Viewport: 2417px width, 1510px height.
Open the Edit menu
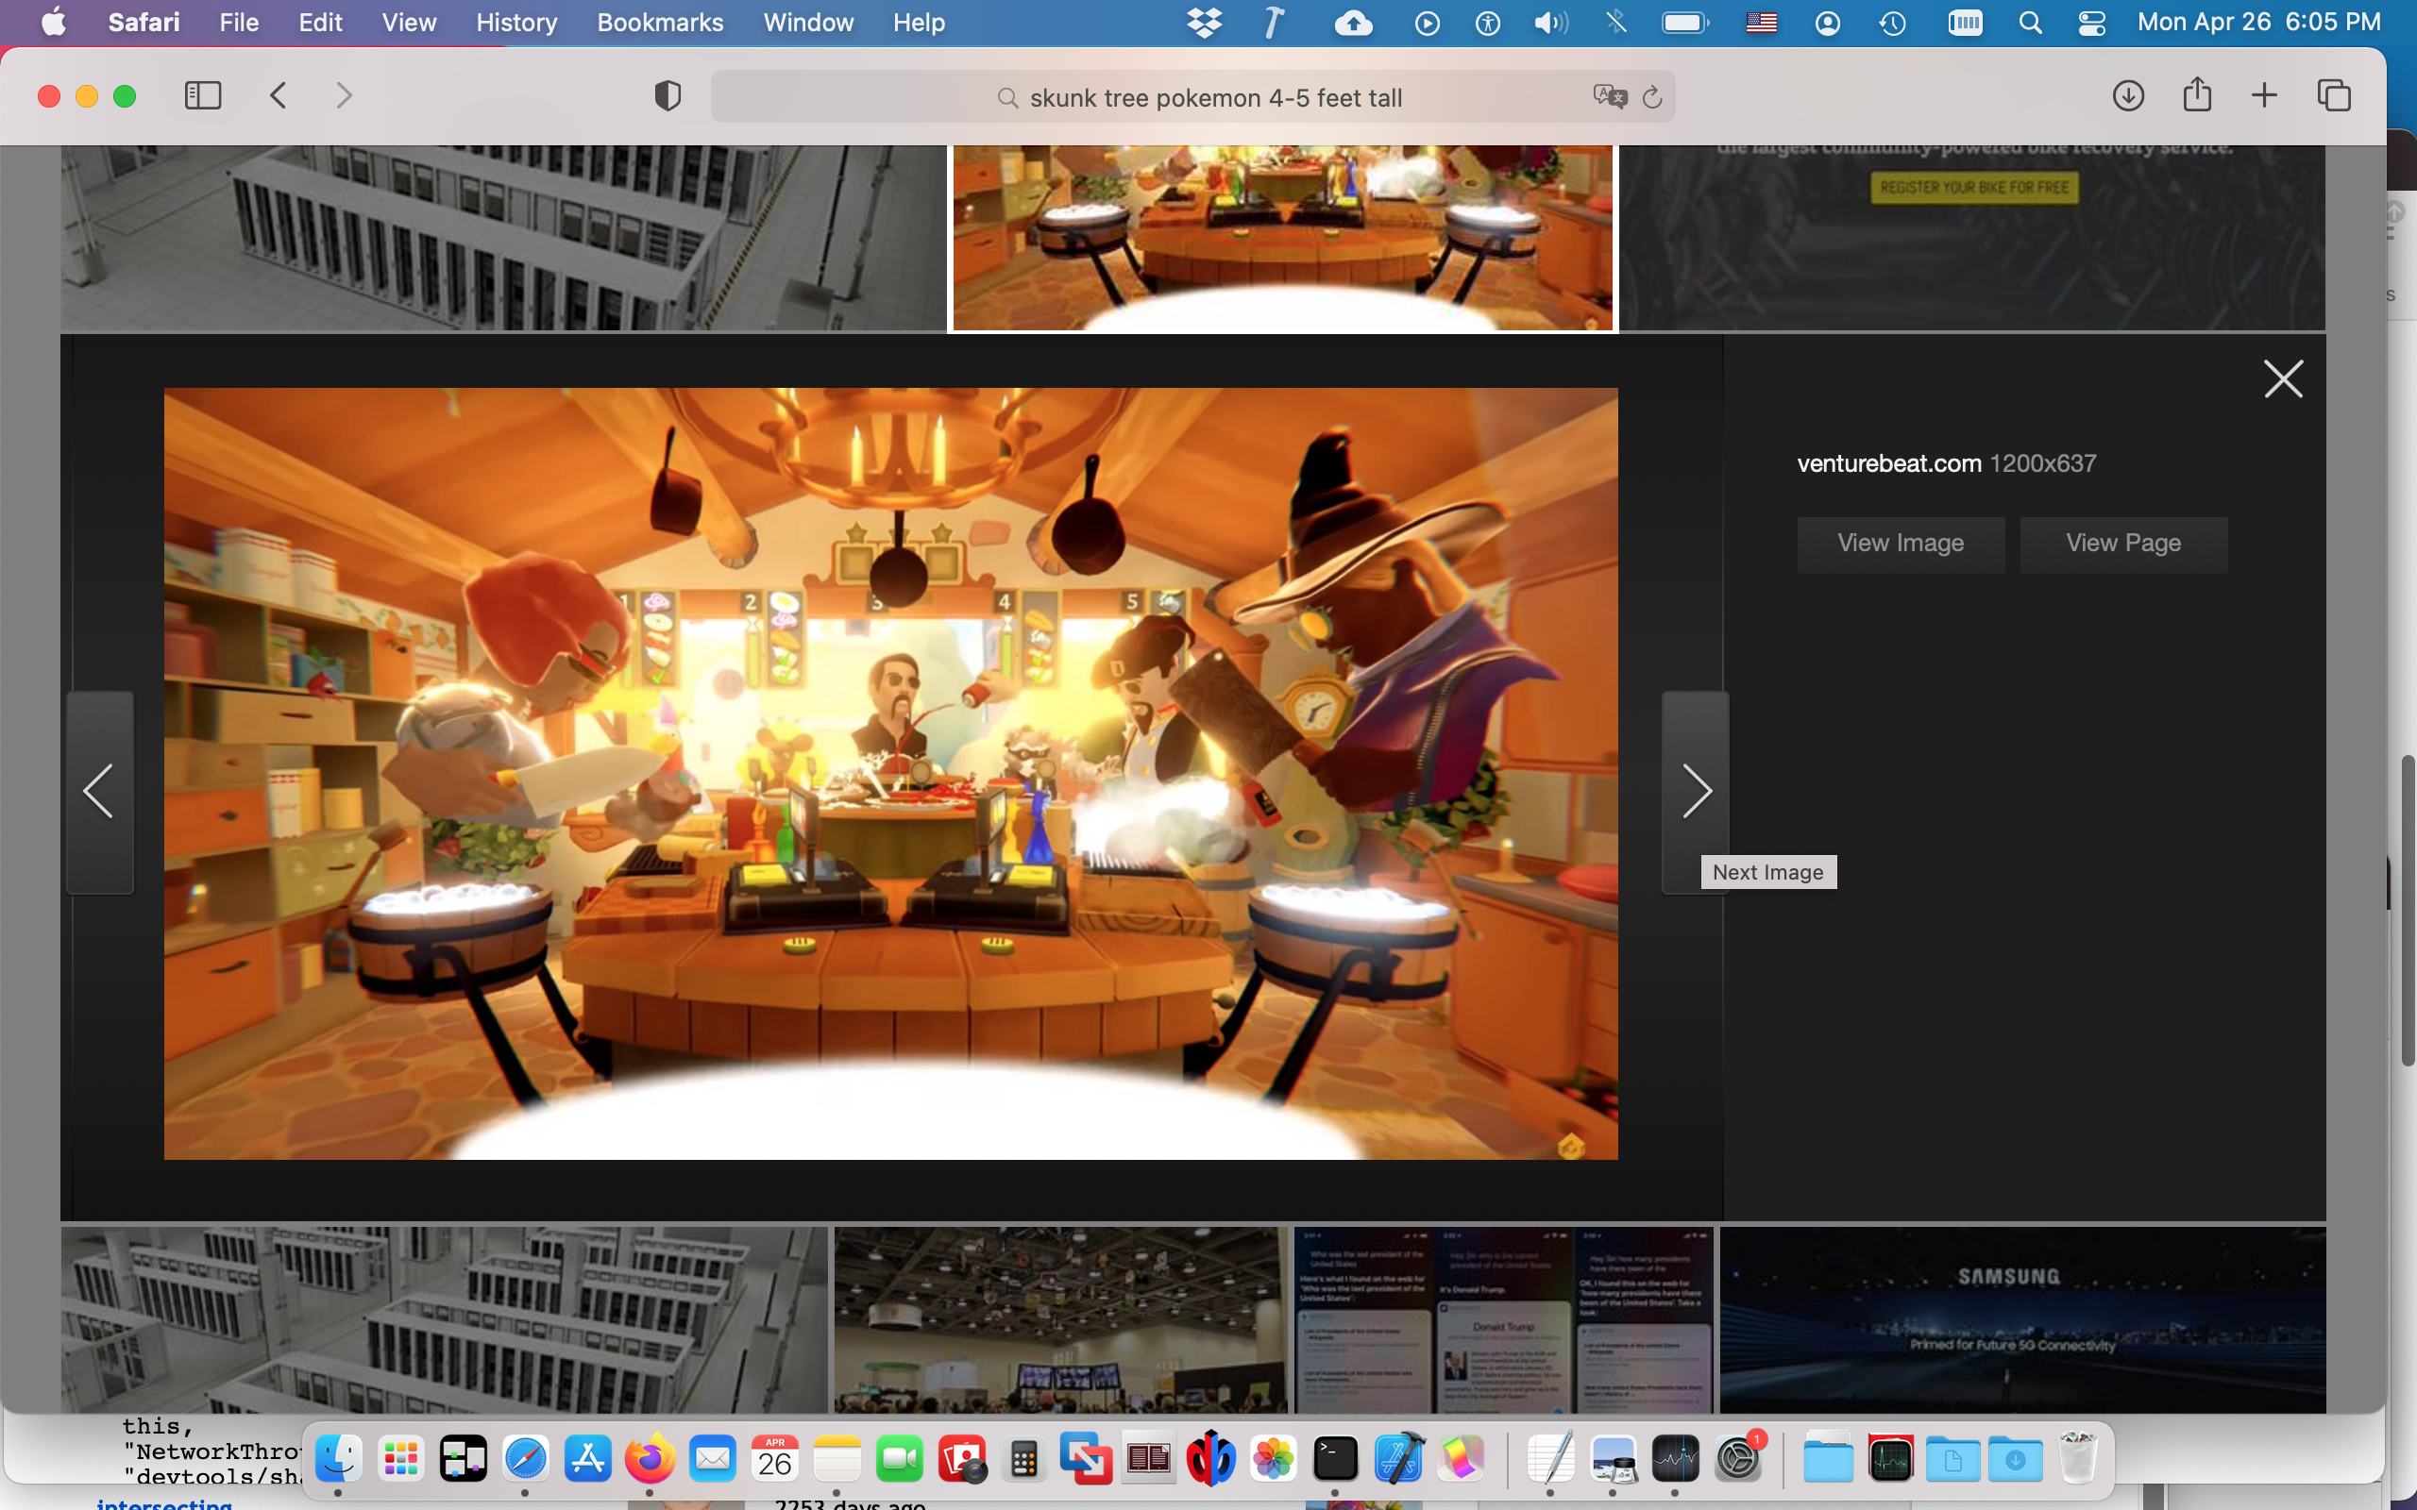click(321, 22)
